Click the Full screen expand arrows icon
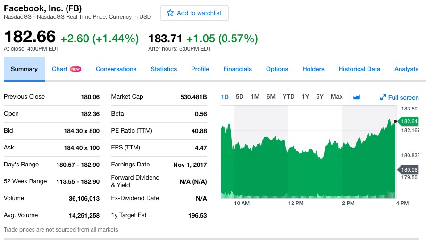Screen dimensions: 426x243 (x=383, y=98)
